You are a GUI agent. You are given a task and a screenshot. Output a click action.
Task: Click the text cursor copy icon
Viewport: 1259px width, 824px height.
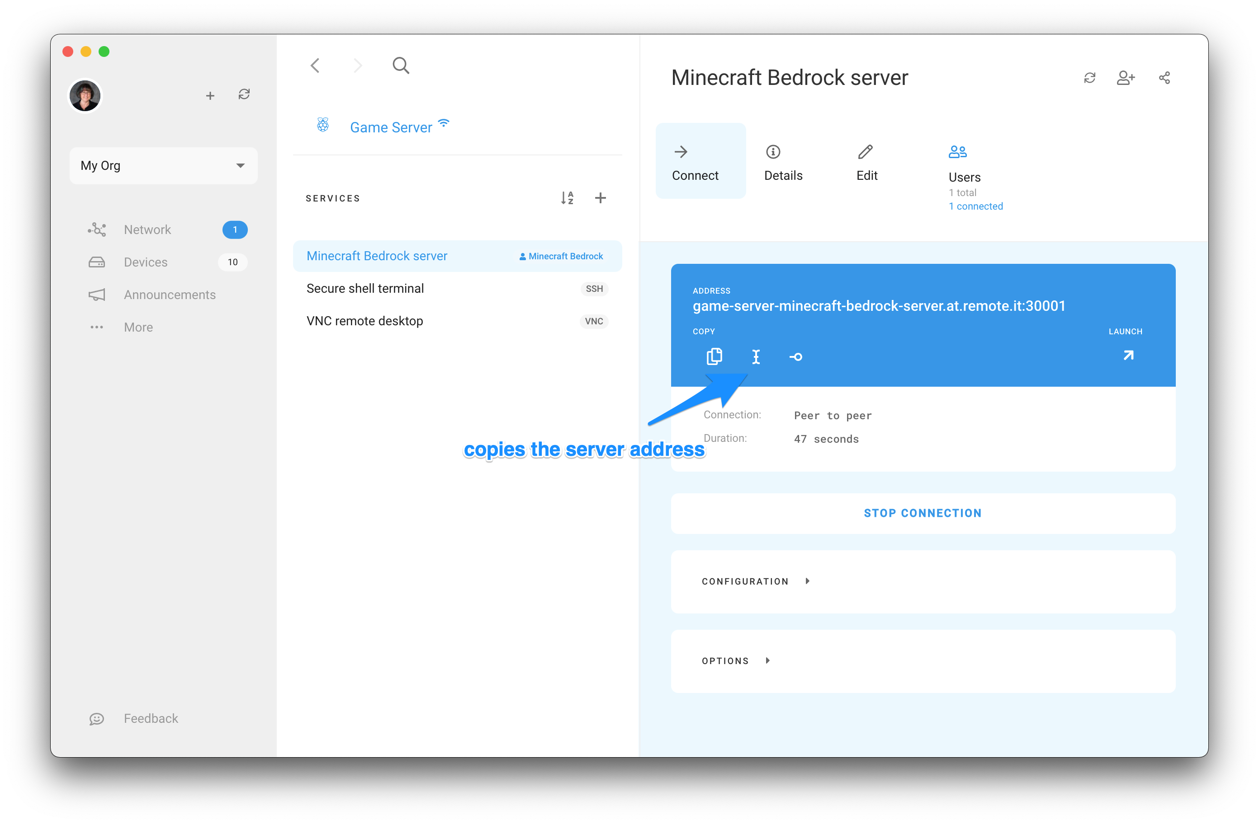tap(757, 357)
